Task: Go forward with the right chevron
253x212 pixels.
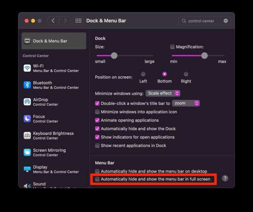Action: point(65,21)
